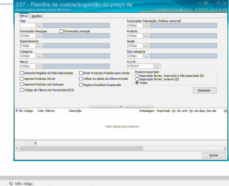The height and width of the screenshot is (186, 229).
Task: Select Importado fornec. interno(S) e Não importado
Action: 137,76
